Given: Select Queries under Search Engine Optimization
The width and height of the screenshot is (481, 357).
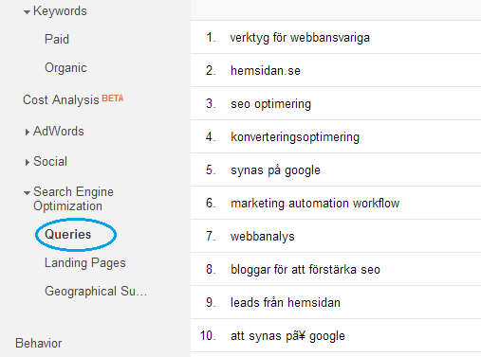Looking at the screenshot, I should pos(68,235).
